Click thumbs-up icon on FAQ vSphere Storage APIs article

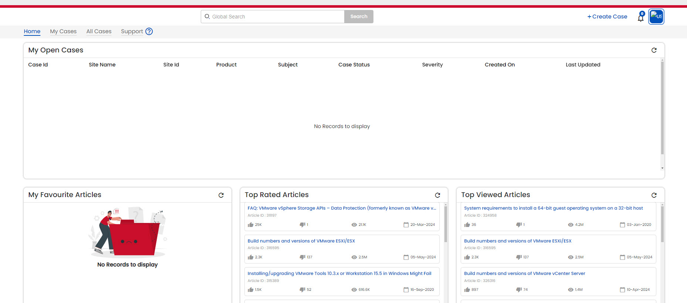(251, 225)
